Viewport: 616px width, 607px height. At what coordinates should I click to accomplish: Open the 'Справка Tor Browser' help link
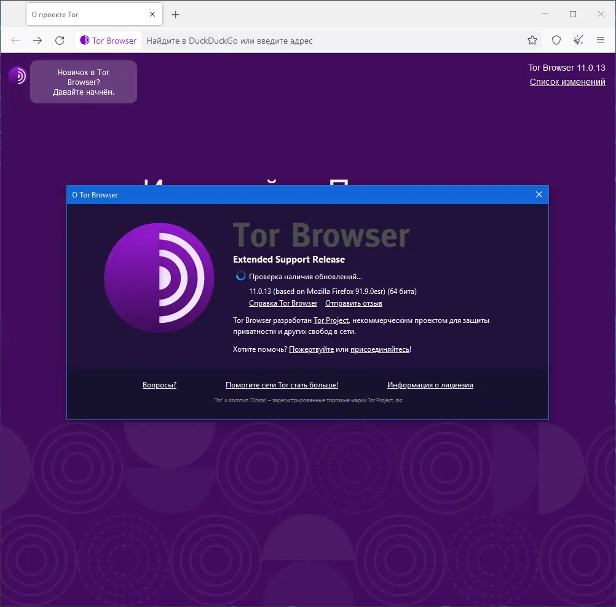tap(283, 303)
